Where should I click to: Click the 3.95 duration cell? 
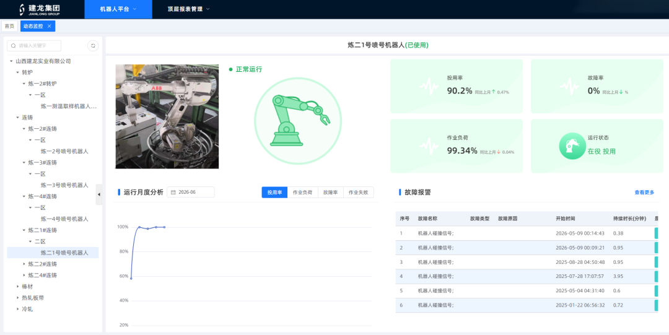click(618, 277)
